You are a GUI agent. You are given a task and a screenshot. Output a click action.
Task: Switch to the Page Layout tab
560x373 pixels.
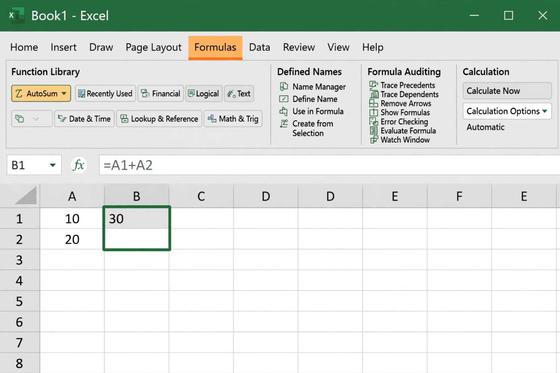tap(154, 47)
